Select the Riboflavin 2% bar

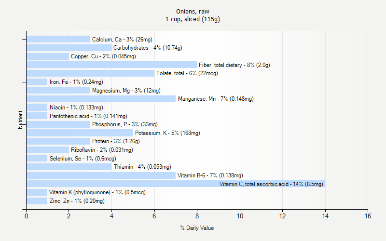[x=47, y=150]
